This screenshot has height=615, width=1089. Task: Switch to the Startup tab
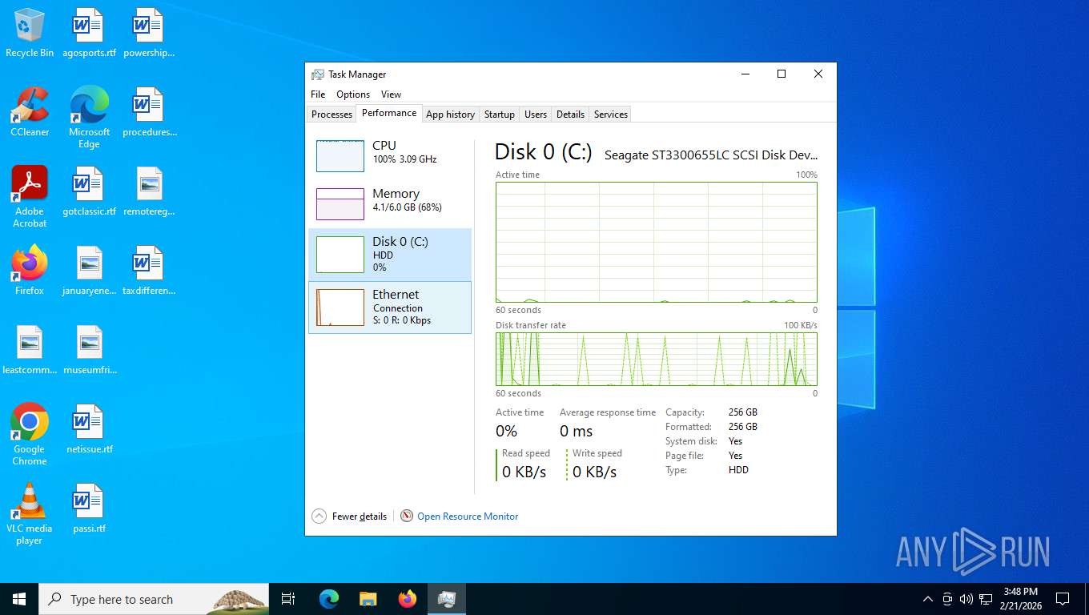coord(499,115)
